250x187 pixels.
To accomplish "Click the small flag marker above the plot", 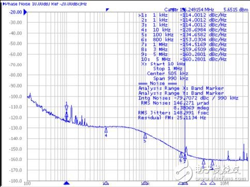I will click(x=107, y=10).
